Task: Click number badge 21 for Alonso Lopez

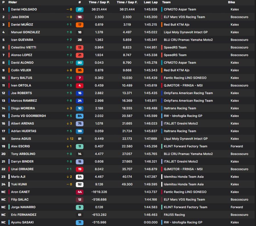Action: pyautogui.click(x=80, y=55)
